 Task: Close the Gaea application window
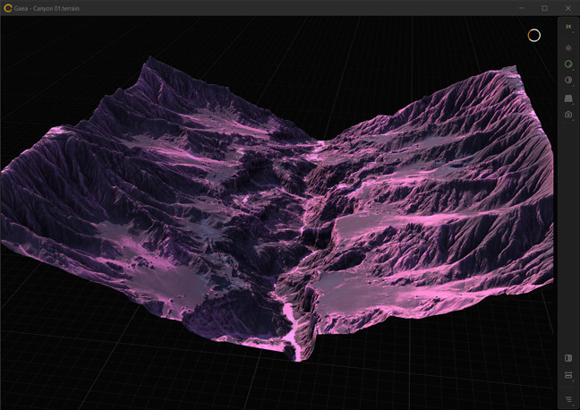[x=567, y=8]
